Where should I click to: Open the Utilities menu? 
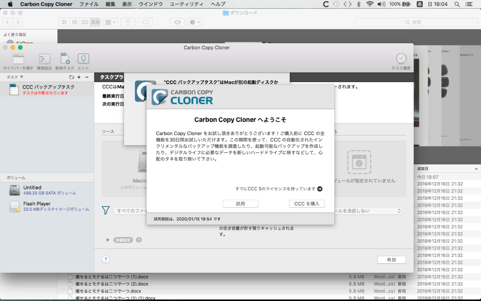pyautogui.click(x=186, y=4)
